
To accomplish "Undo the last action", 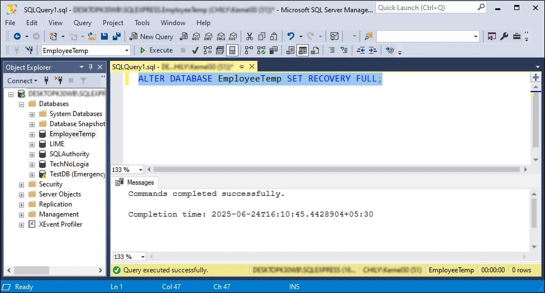I will point(291,36).
